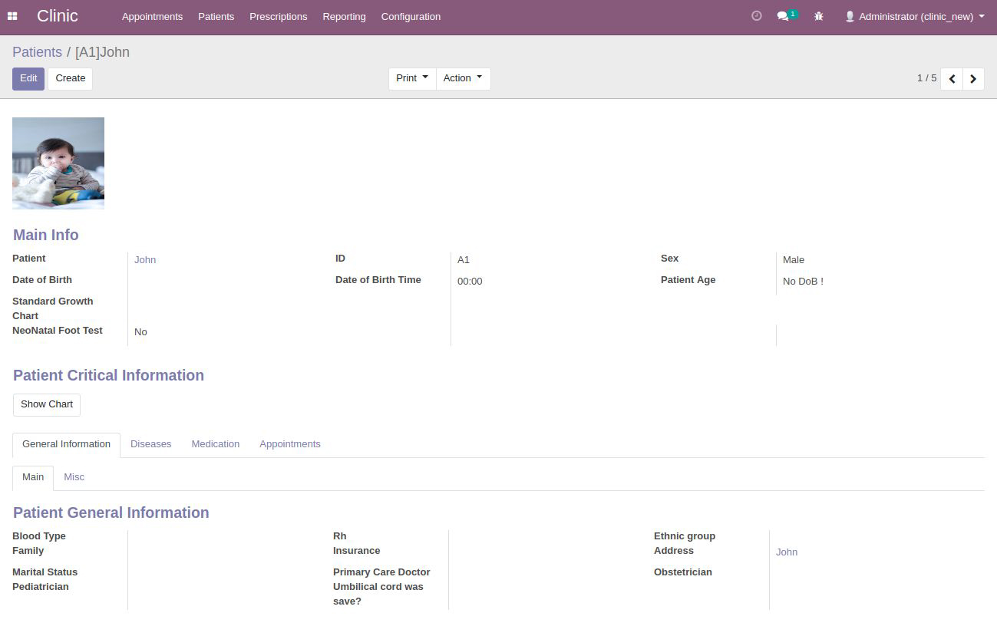Switch to the Appointments tab in record
This screenshot has height=636, width=997.
[290, 444]
